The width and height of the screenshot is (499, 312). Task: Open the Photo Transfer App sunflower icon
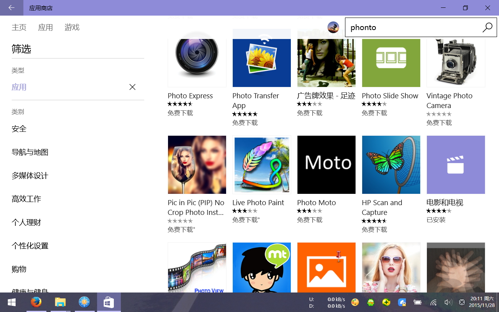click(x=262, y=58)
